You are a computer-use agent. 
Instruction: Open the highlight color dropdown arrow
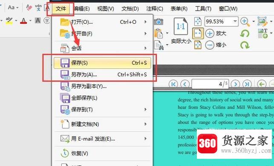pyautogui.click(x=16, y=20)
